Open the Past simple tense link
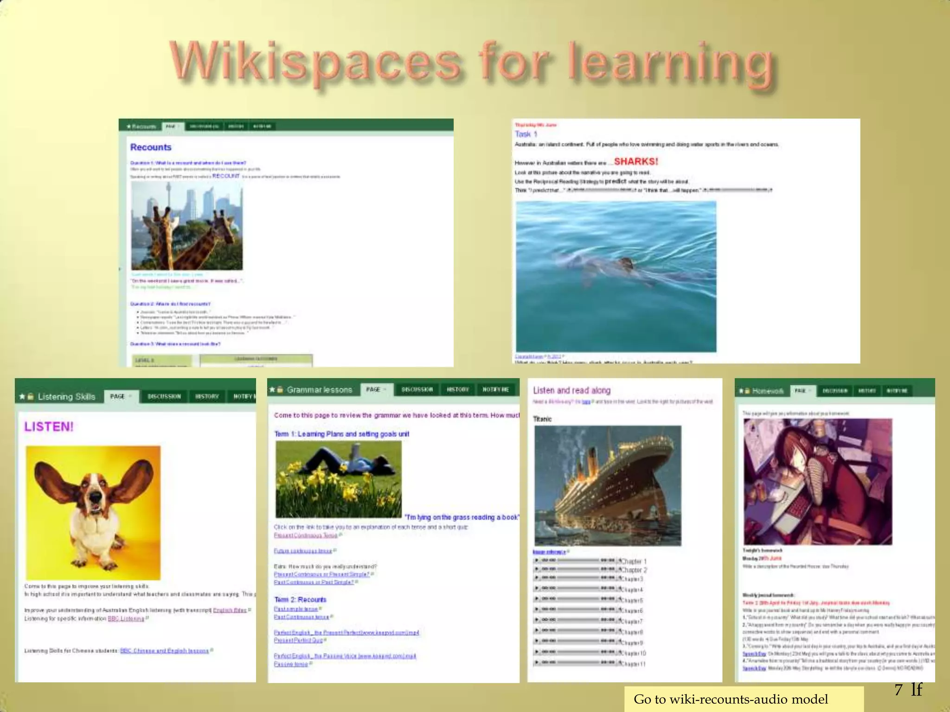 click(x=296, y=609)
